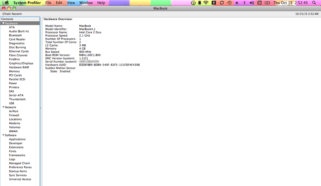Select Graphics/Displays entry
The image size is (321, 186).
coord(21,63)
